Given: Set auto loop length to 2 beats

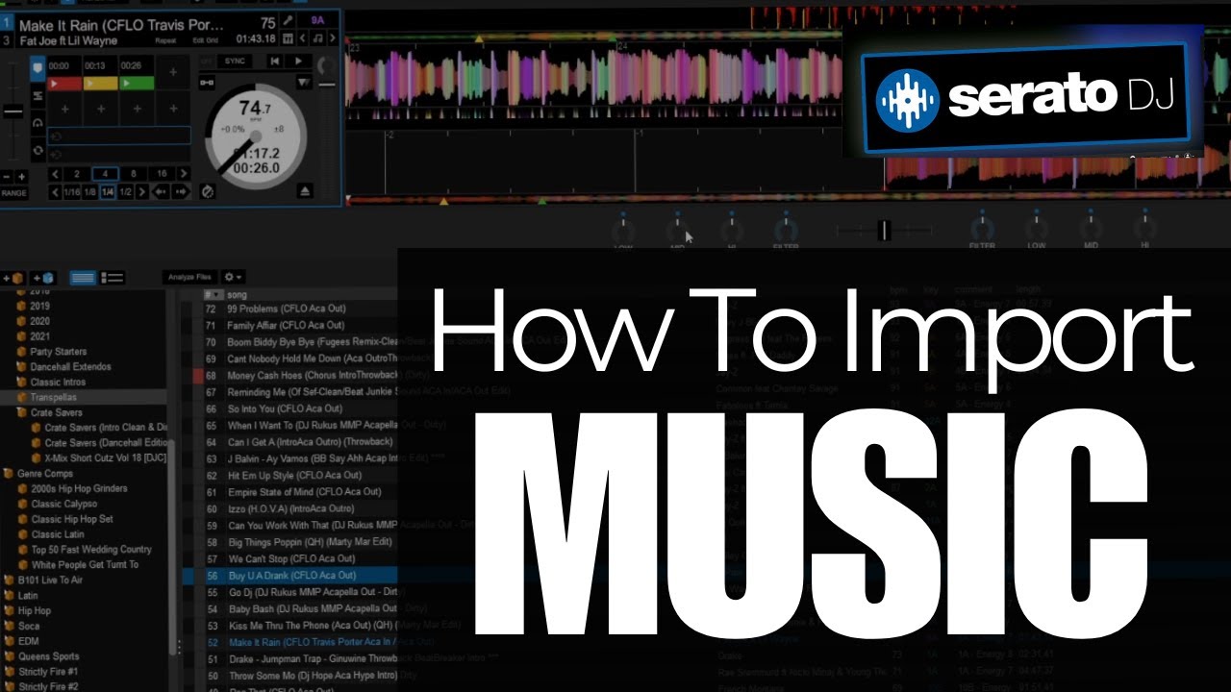Looking at the screenshot, I should coord(77,174).
